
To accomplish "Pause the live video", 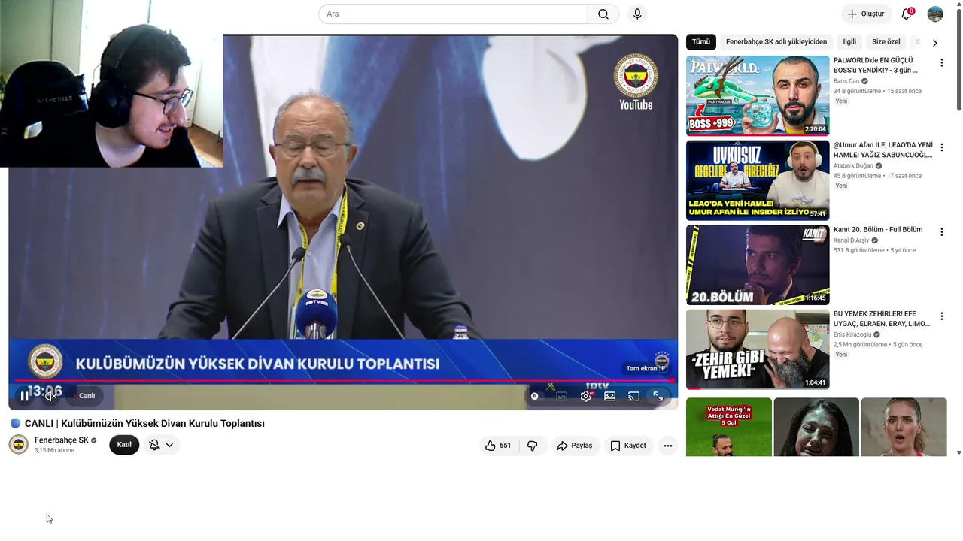I will click(24, 396).
